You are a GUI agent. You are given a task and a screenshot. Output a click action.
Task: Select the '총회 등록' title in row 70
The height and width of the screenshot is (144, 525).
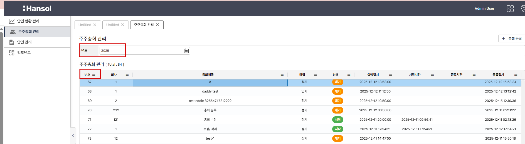(x=210, y=110)
